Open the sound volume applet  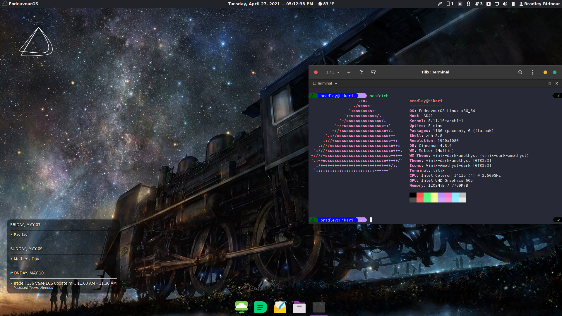pyautogui.click(x=505, y=4)
